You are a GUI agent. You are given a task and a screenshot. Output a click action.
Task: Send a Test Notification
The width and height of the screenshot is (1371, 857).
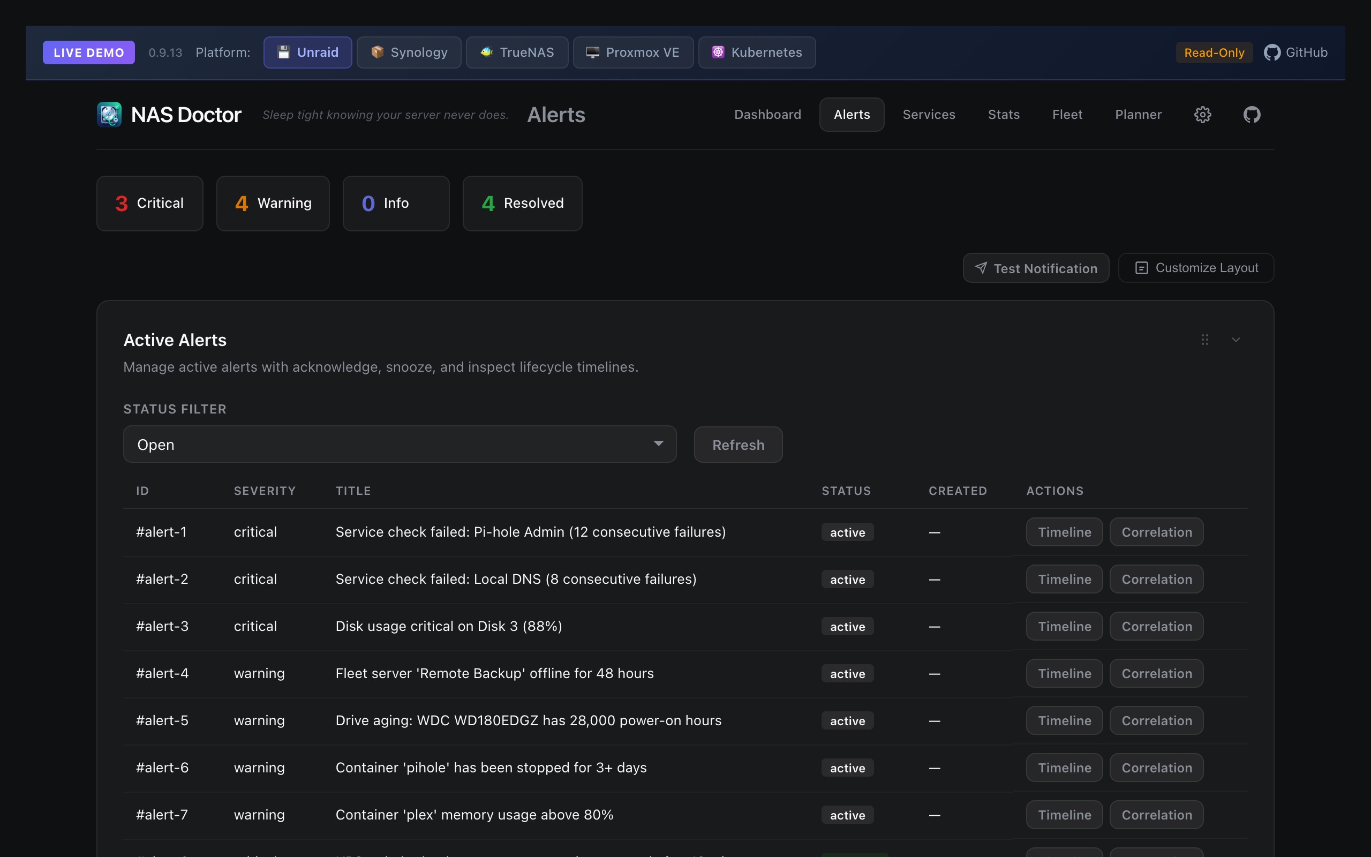click(1036, 268)
